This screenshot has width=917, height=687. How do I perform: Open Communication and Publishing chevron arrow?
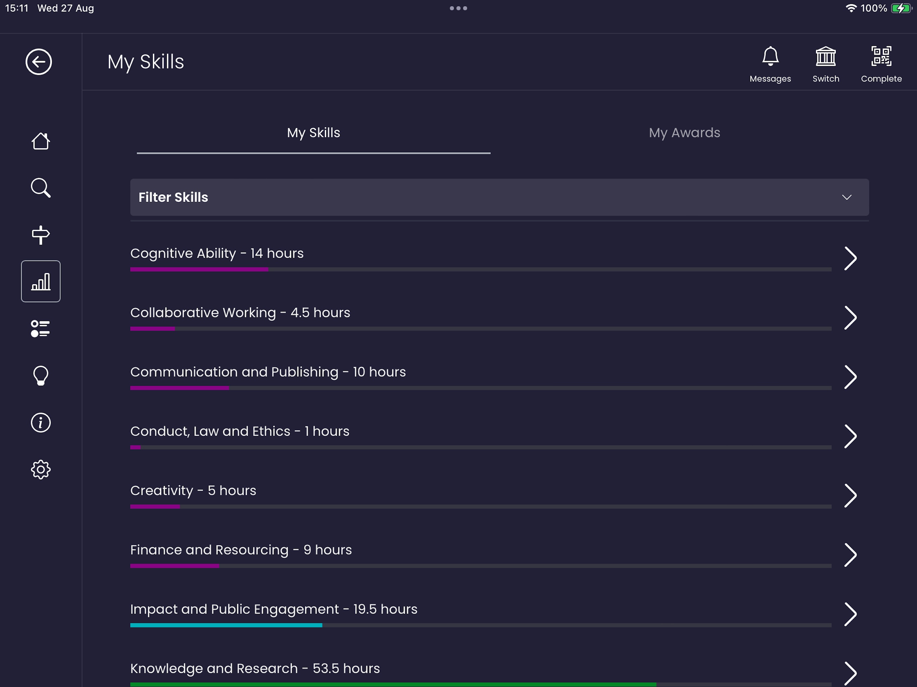(851, 377)
